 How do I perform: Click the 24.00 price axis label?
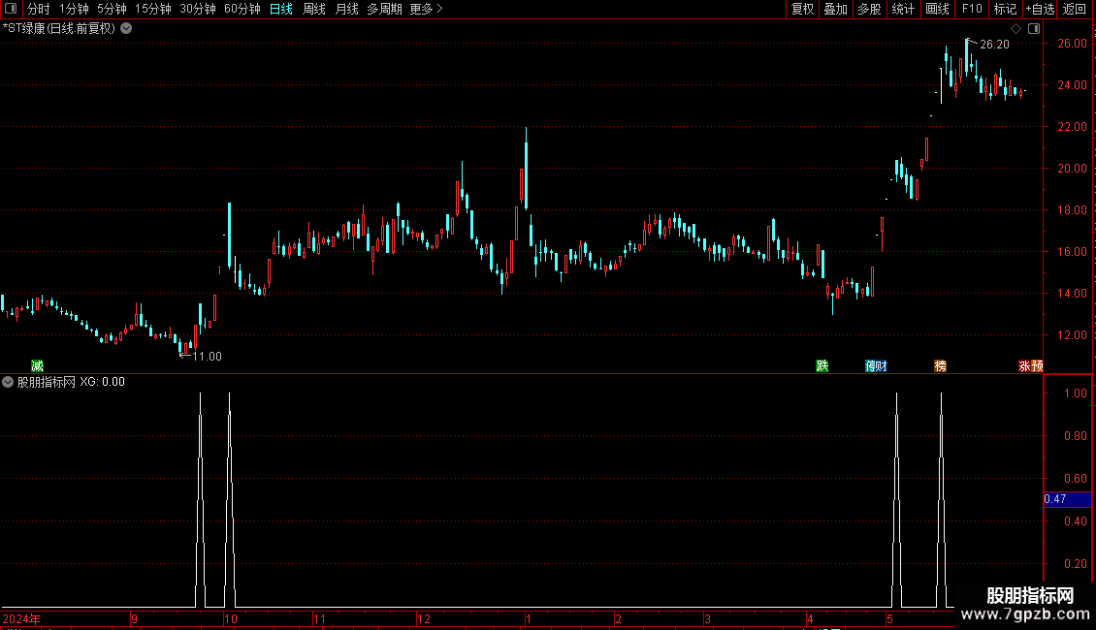pos(1072,85)
